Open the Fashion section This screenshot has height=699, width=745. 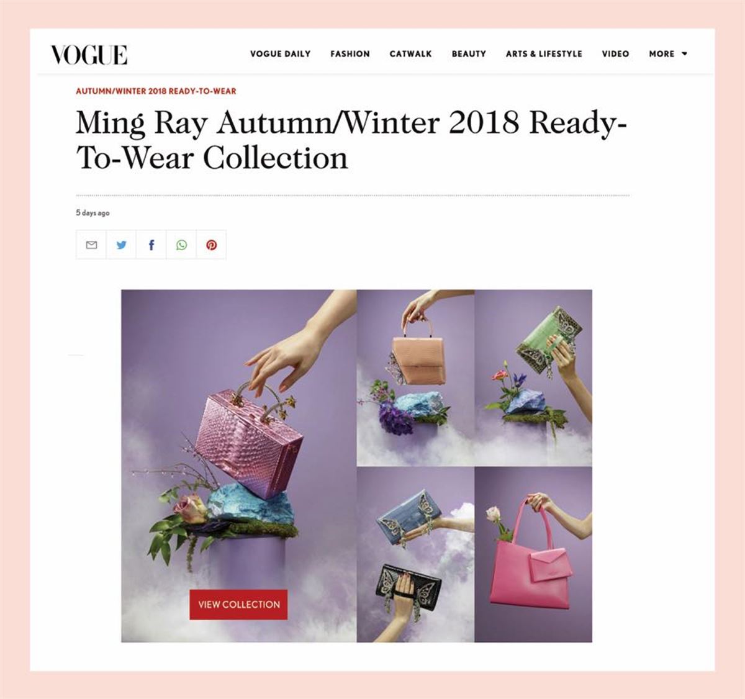350,54
